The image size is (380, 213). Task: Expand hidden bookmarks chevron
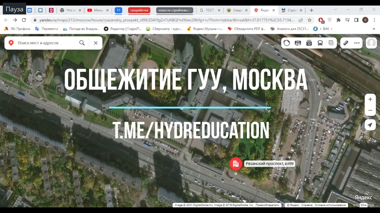pyautogui.click(x=374, y=29)
